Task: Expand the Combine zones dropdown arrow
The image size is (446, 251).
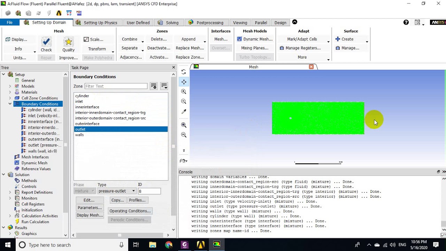Action: click(142, 42)
